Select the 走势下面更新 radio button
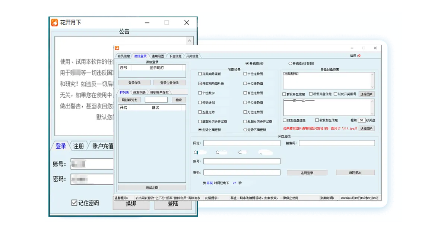The height and width of the screenshot is (234, 447). (245, 130)
